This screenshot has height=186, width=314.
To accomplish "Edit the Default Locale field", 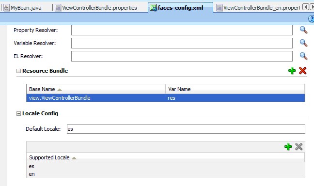I will [186, 129].
